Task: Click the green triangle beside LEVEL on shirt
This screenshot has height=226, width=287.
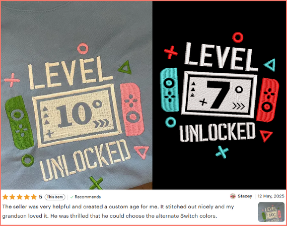Action: [125, 68]
